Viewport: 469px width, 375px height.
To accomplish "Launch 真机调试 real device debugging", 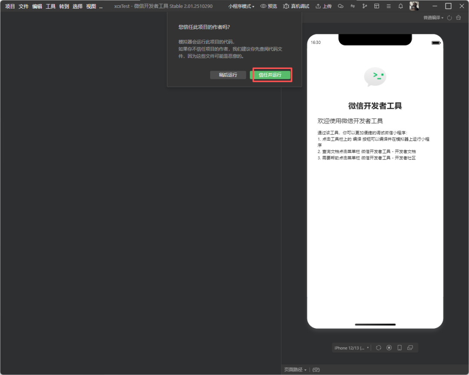I will [296, 6].
